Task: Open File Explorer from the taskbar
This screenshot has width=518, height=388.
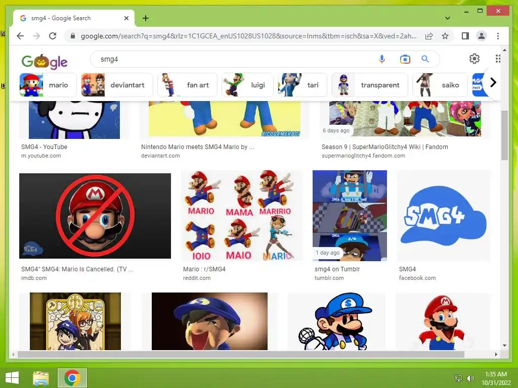Action: pos(40,378)
